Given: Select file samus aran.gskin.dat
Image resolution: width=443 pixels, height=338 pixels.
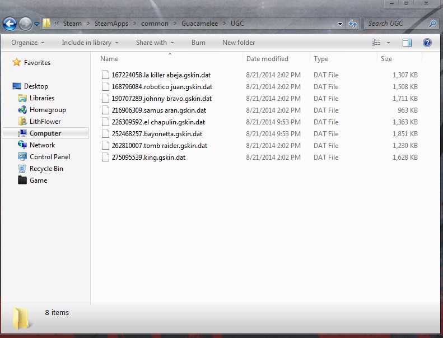Looking at the screenshot, I should click(159, 110).
